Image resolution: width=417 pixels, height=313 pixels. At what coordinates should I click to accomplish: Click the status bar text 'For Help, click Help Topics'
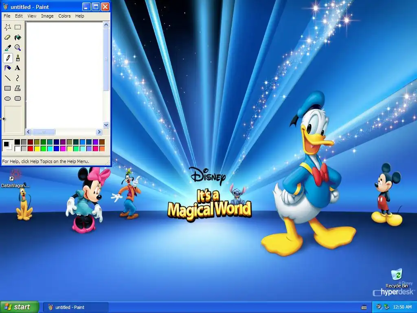tap(46, 161)
